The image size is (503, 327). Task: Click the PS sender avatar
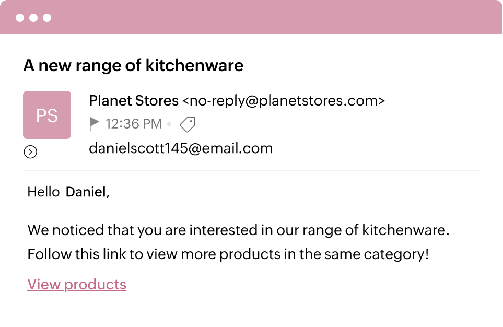(47, 115)
